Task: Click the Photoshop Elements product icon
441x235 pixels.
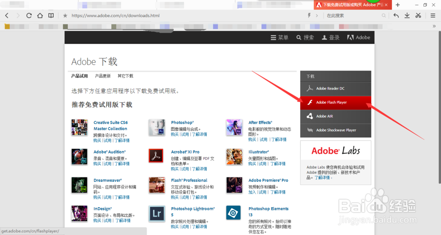Action: (233, 213)
